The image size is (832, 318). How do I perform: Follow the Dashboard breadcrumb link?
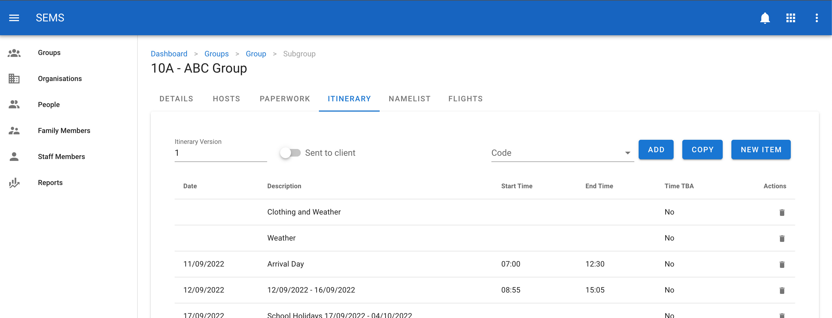coord(169,54)
